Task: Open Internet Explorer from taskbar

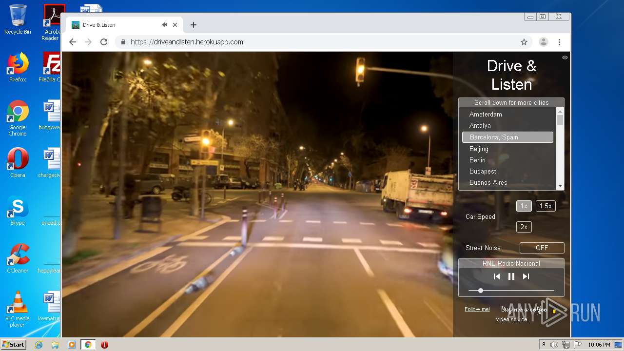Action: point(39,345)
